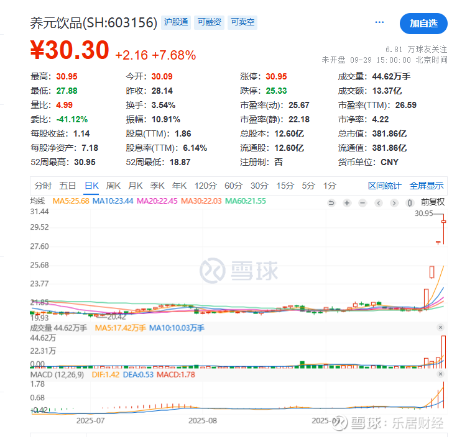Click the DEA:0.53 value
Image resolution: width=457 pixels, height=437 pixels.
tap(138, 374)
